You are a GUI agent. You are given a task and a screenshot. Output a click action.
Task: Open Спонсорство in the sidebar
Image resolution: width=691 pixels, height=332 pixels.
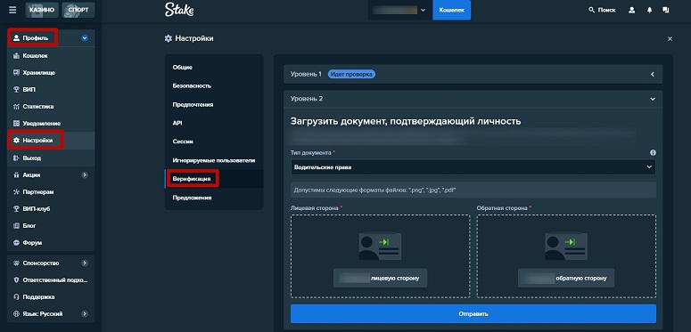(x=51, y=263)
